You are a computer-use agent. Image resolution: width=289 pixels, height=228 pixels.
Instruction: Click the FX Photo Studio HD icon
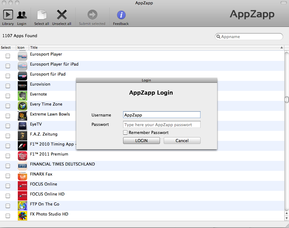22,216
